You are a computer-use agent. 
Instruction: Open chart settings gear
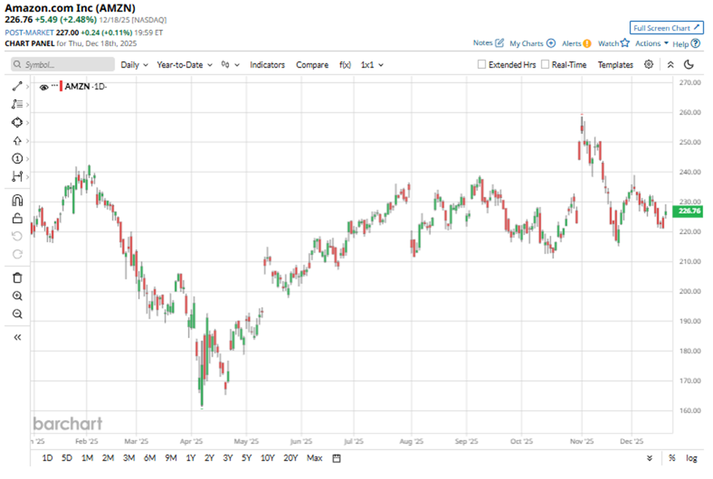pyautogui.click(x=649, y=64)
